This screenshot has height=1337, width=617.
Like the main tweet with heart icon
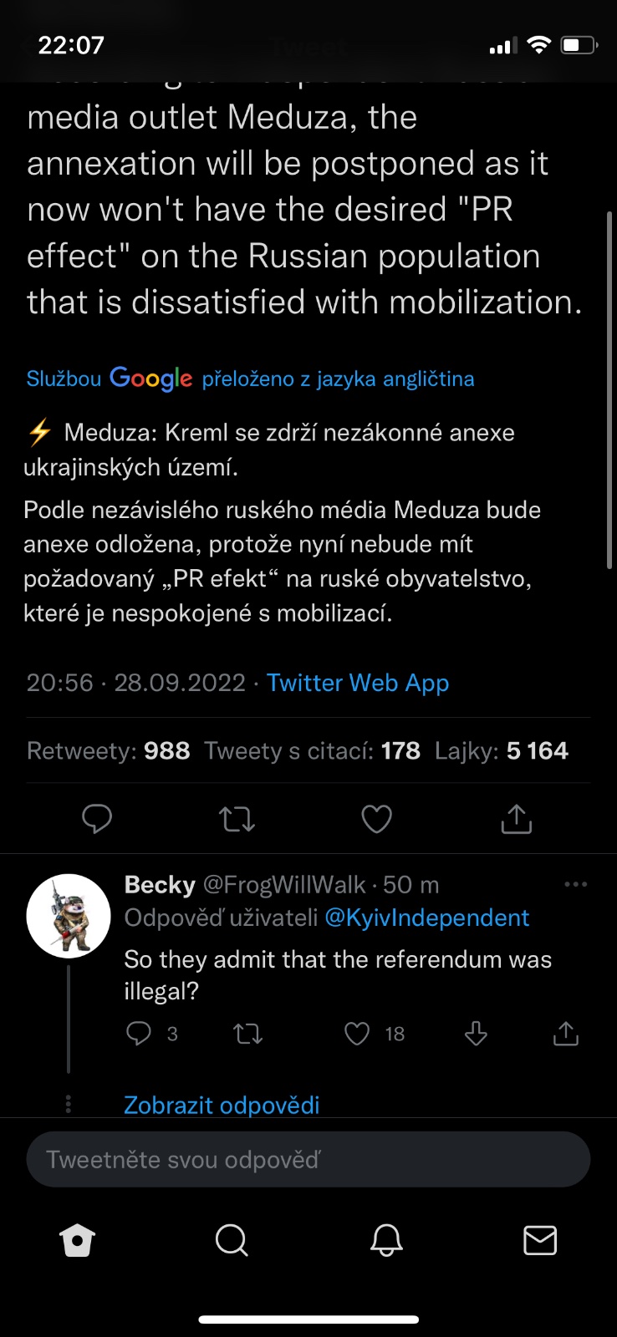376,819
